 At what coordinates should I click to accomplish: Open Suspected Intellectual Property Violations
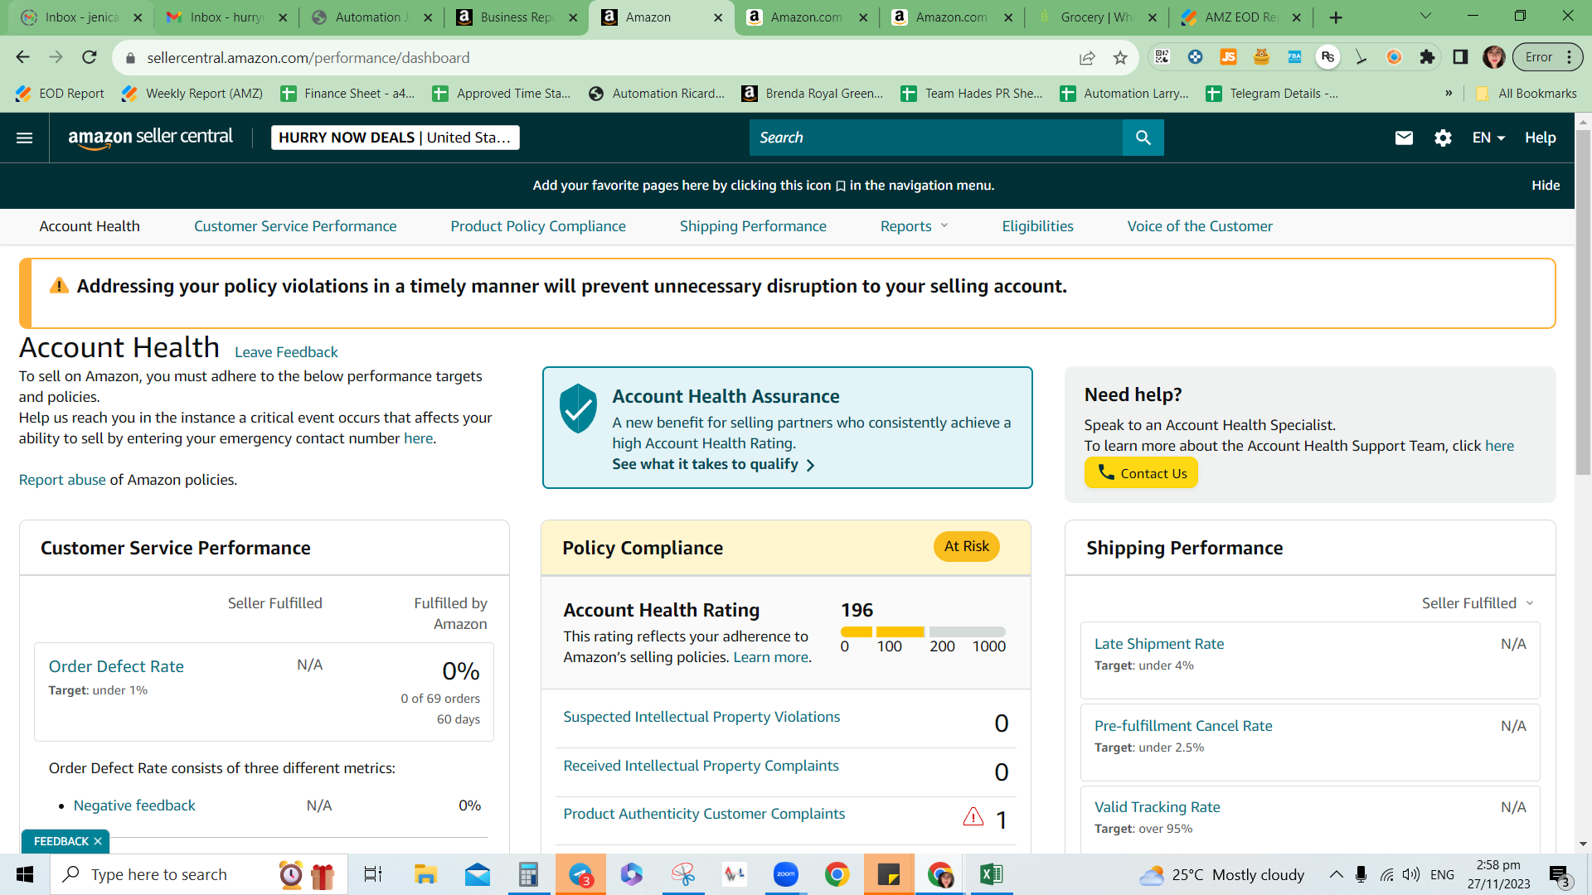click(x=701, y=717)
